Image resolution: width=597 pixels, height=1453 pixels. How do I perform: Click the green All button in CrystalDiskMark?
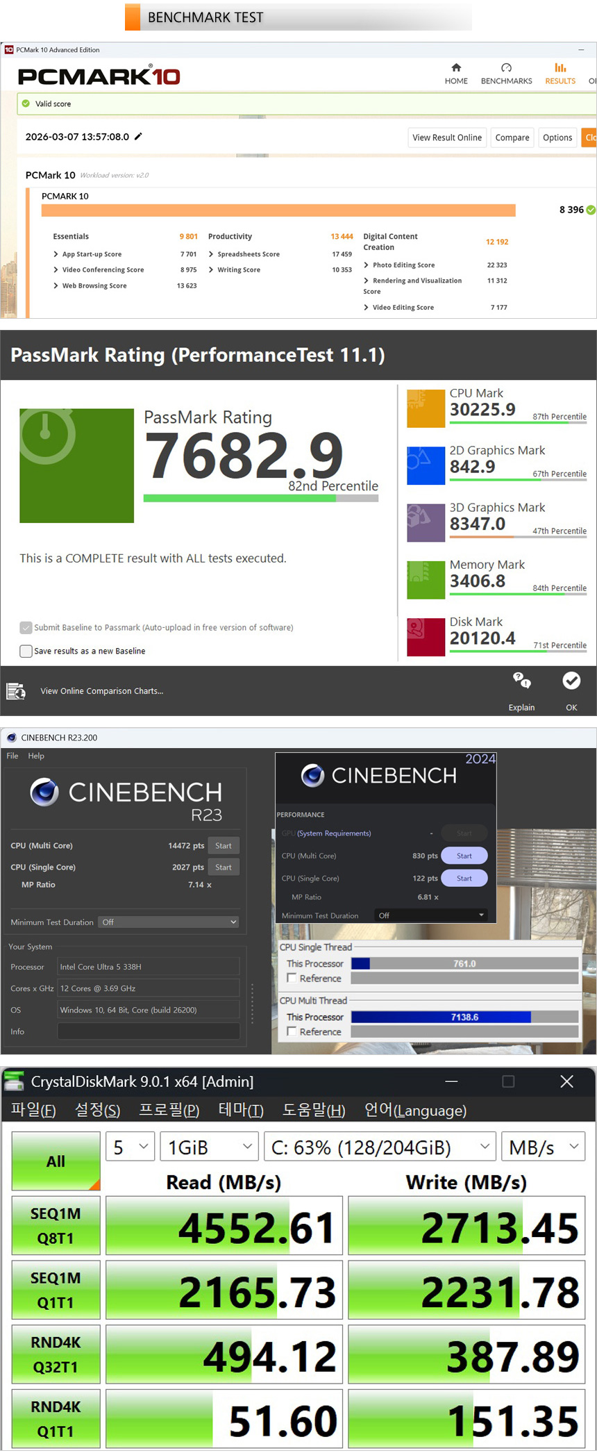(x=56, y=1161)
